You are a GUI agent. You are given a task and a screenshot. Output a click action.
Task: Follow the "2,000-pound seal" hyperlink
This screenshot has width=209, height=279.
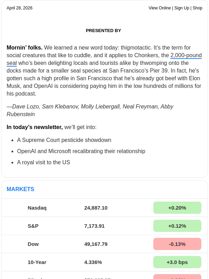click(186, 55)
